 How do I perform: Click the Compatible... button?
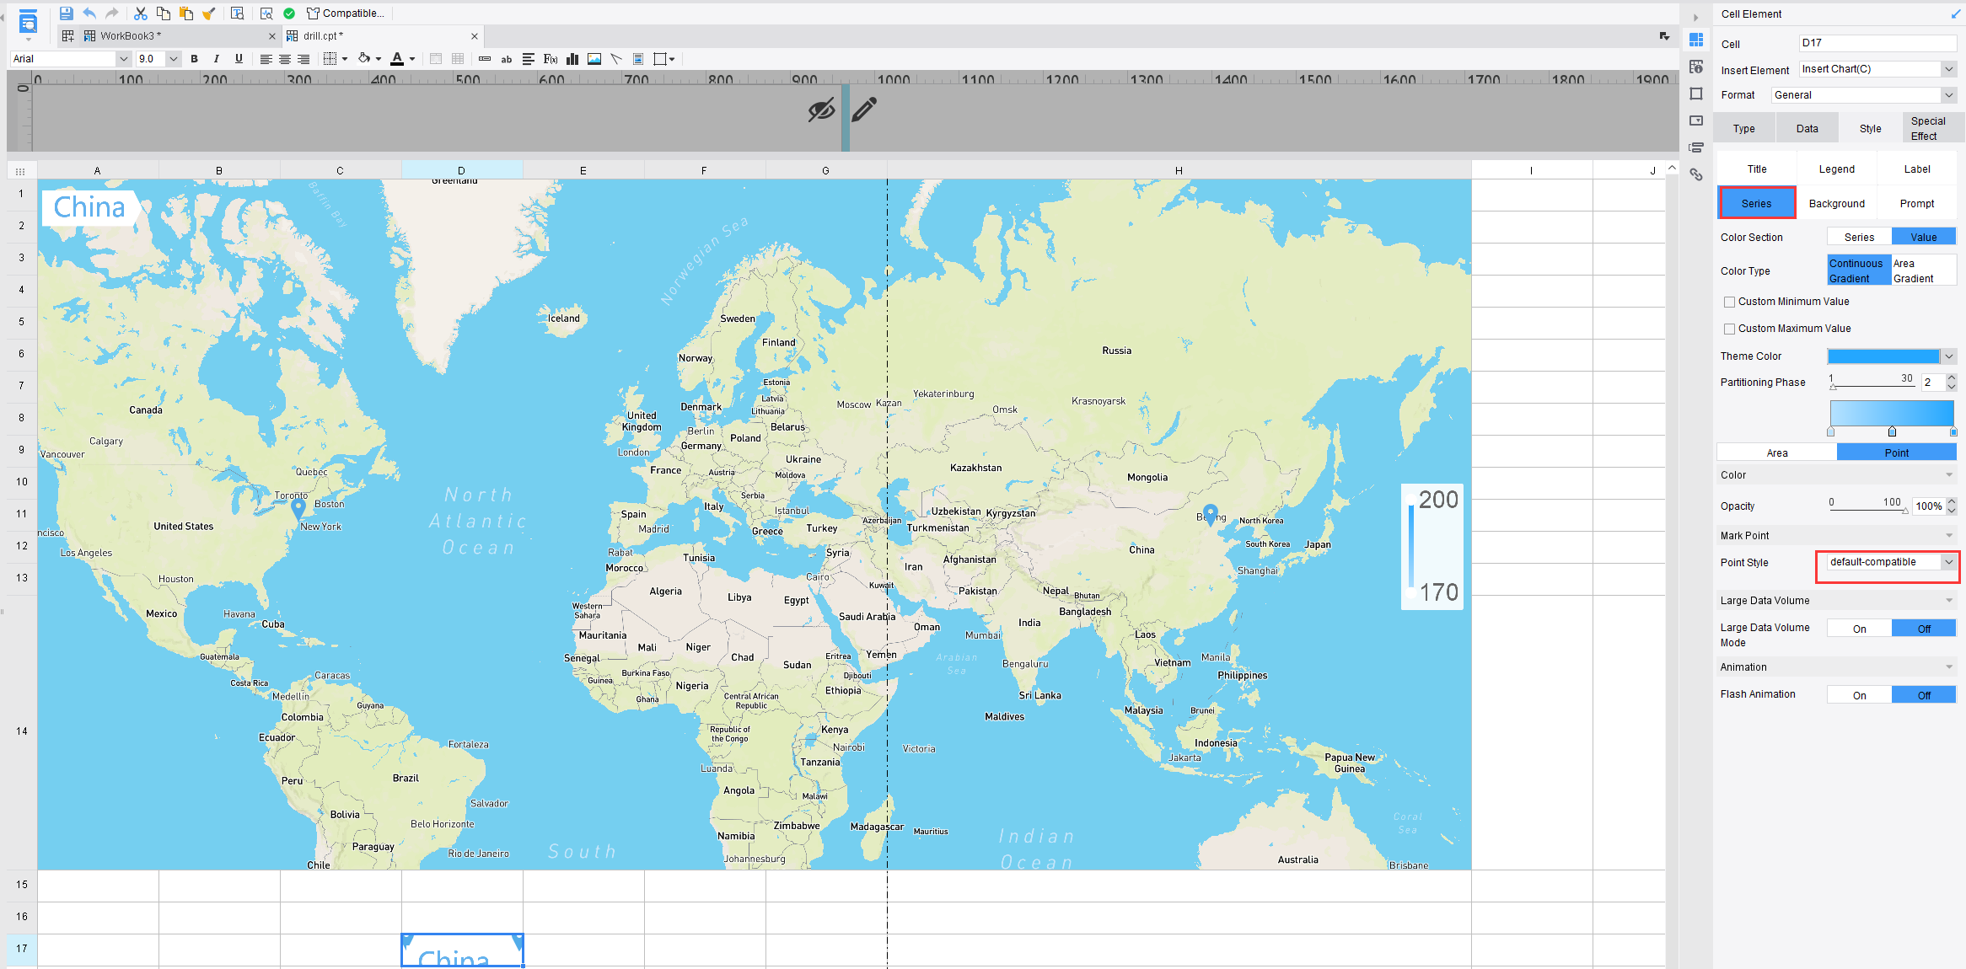click(345, 13)
